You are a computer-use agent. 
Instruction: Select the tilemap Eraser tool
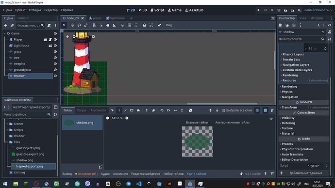click(x=153, y=110)
